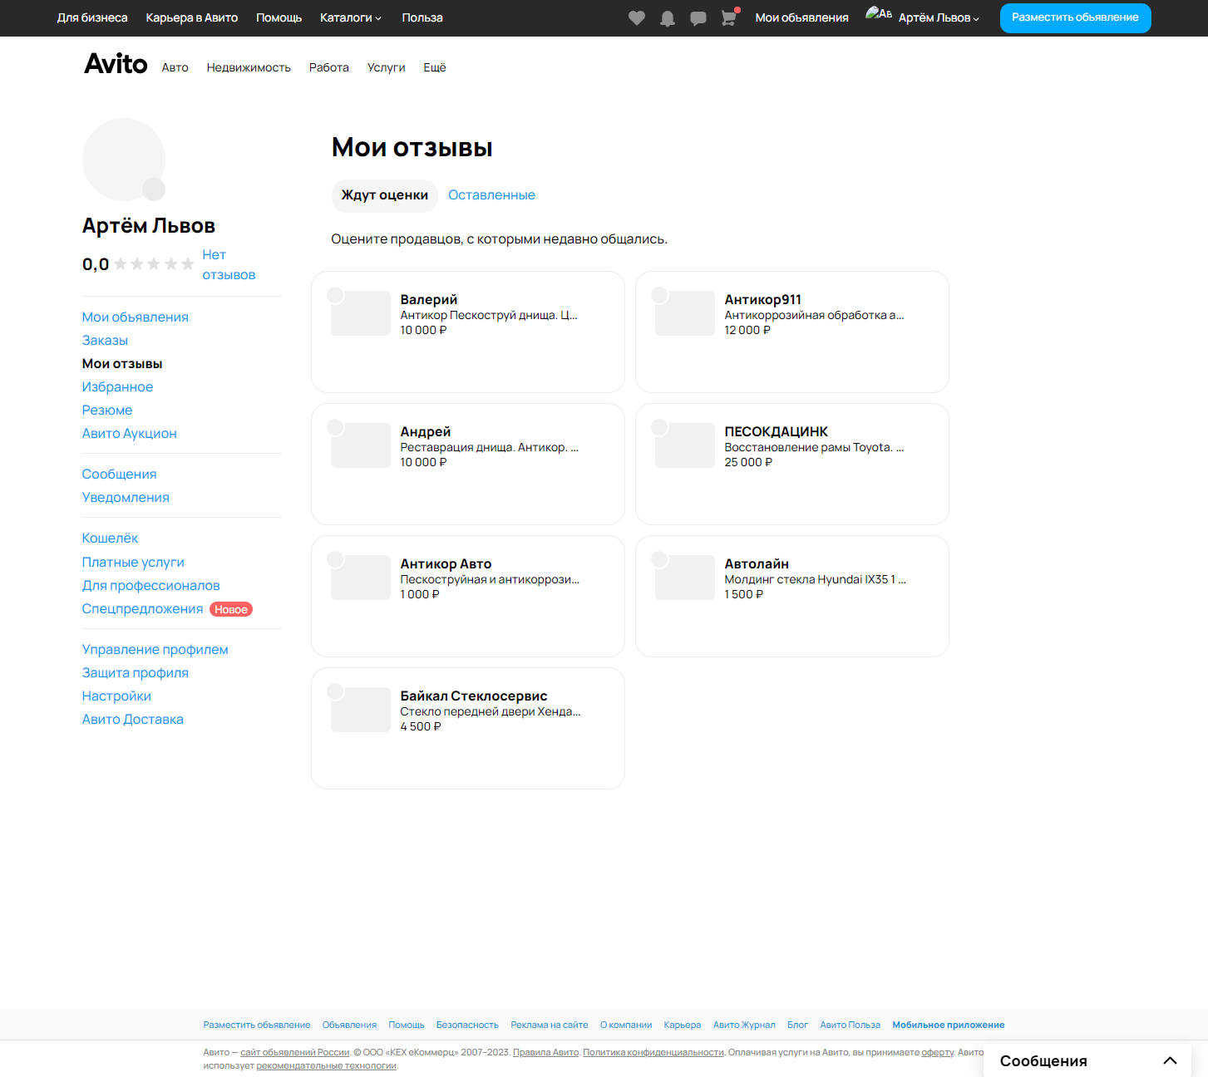The width and height of the screenshot is (1208, 1077).
Task: Open Спецпредложения in sidebar
Action: [142, 609]
